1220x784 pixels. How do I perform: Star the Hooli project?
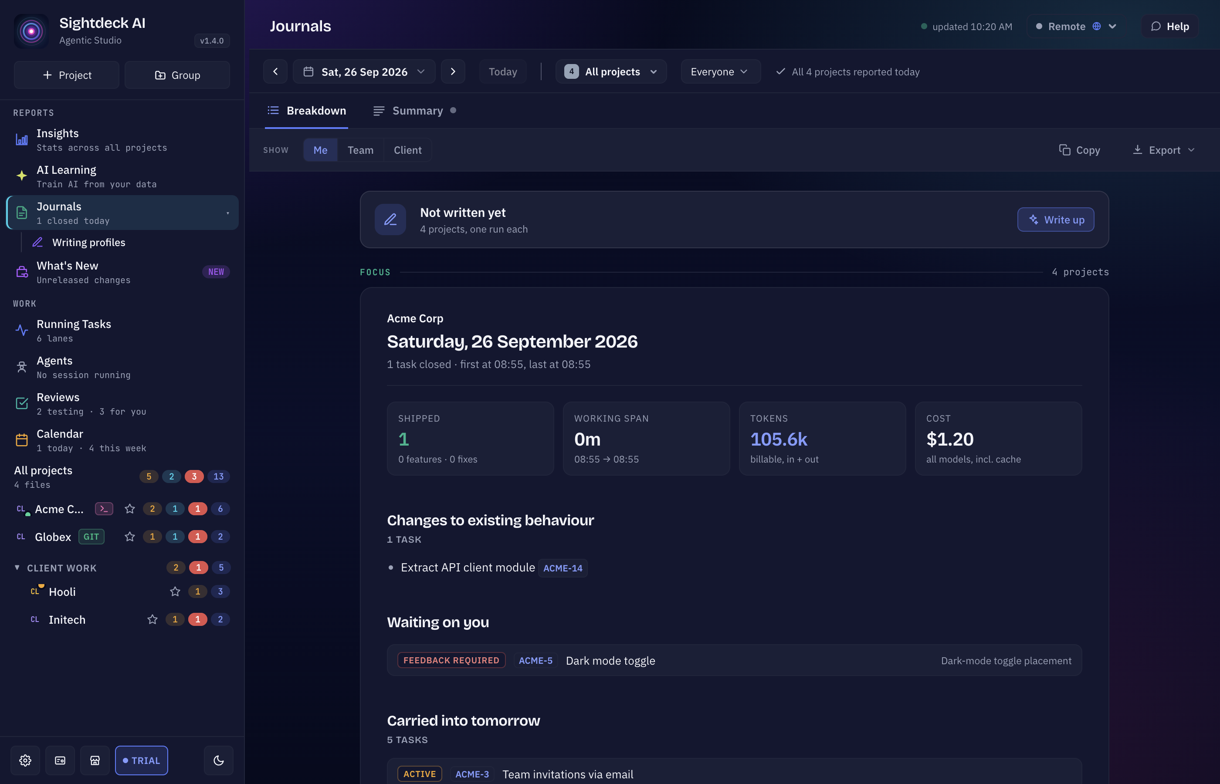coord(175,591)
